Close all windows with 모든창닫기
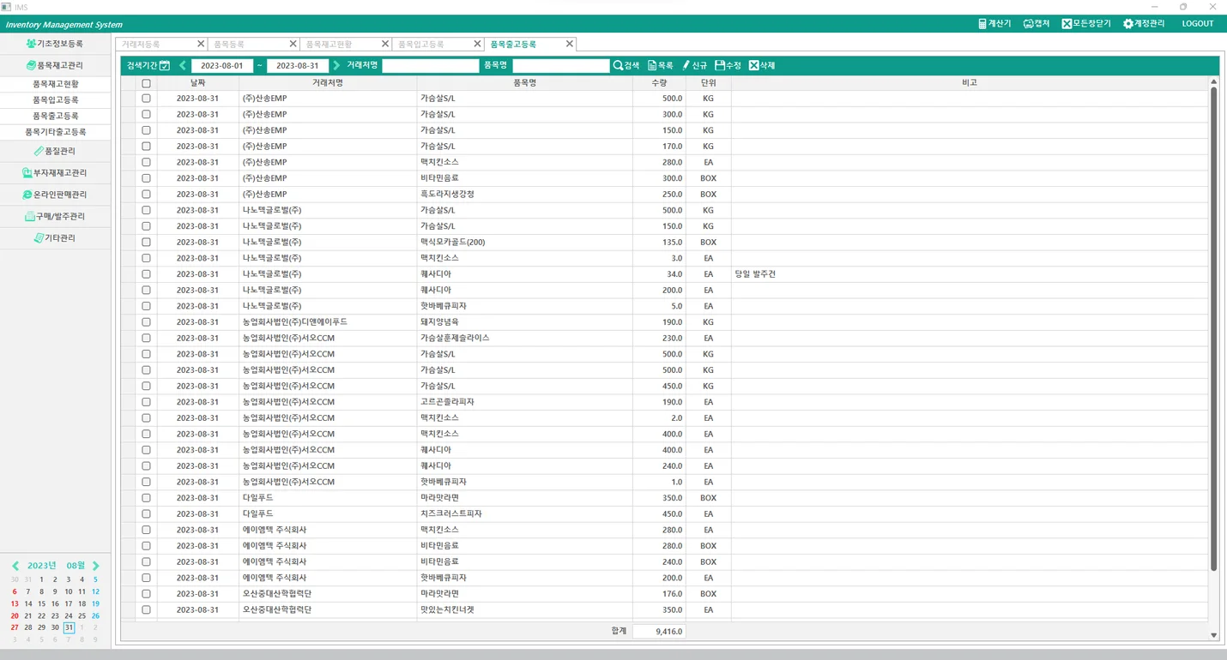1227x660 pixels. (1086, 24)
